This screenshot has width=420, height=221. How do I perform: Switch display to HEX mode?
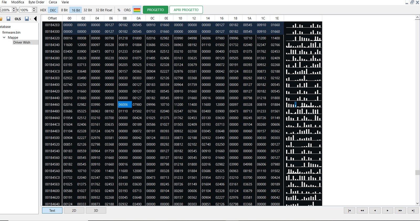43,10
